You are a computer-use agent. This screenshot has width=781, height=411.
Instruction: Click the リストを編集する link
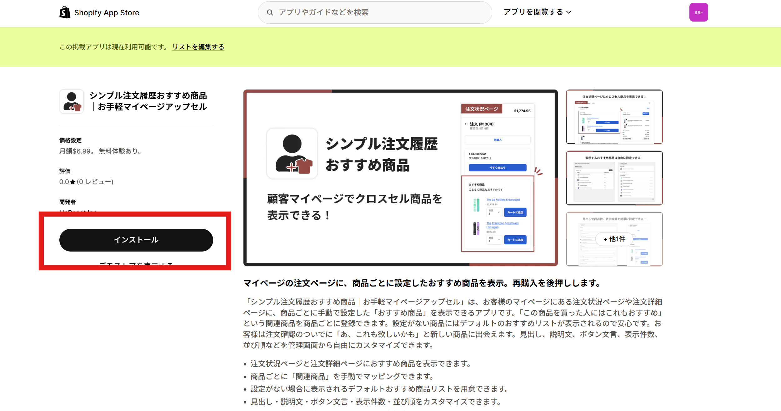[x=198, y=47]
